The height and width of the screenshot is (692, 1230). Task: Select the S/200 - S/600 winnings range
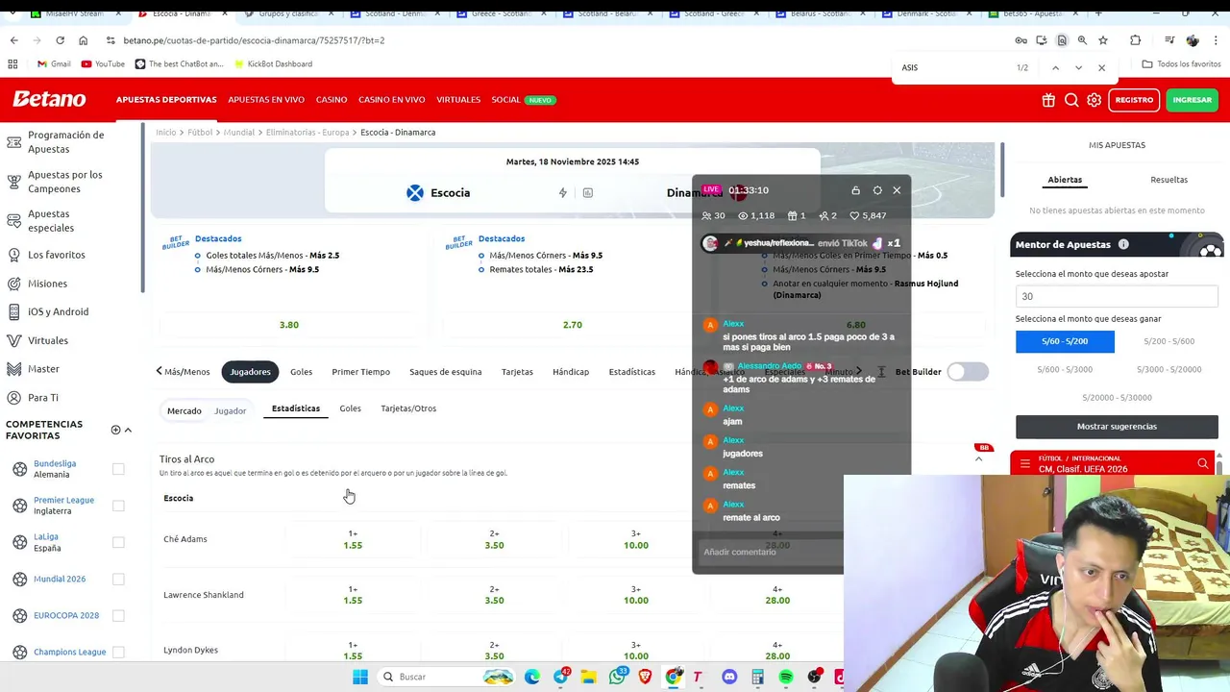pos(1168,341)
